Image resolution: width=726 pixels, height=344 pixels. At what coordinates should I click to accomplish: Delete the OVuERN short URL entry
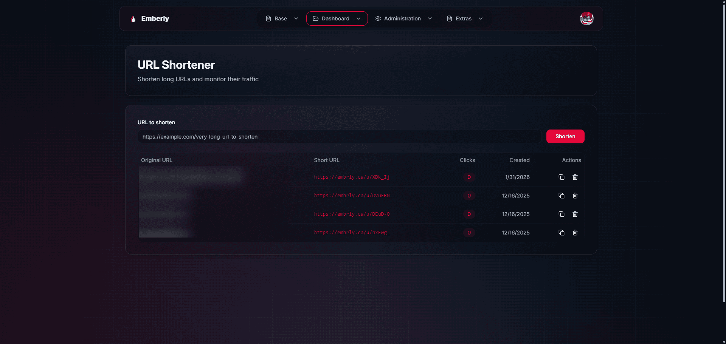pyautogui.click(x=575, y=196)
